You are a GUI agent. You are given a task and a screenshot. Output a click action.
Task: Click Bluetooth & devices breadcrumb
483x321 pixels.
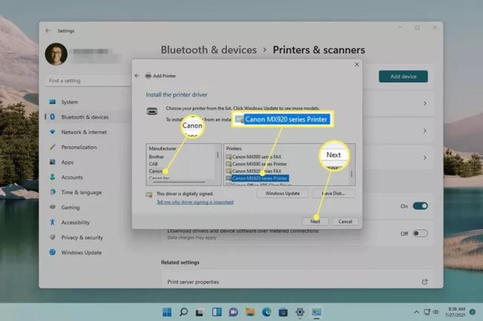coord(208,50)
